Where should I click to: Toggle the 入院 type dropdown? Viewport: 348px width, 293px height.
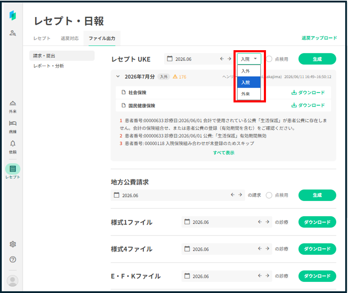(249, 59)
